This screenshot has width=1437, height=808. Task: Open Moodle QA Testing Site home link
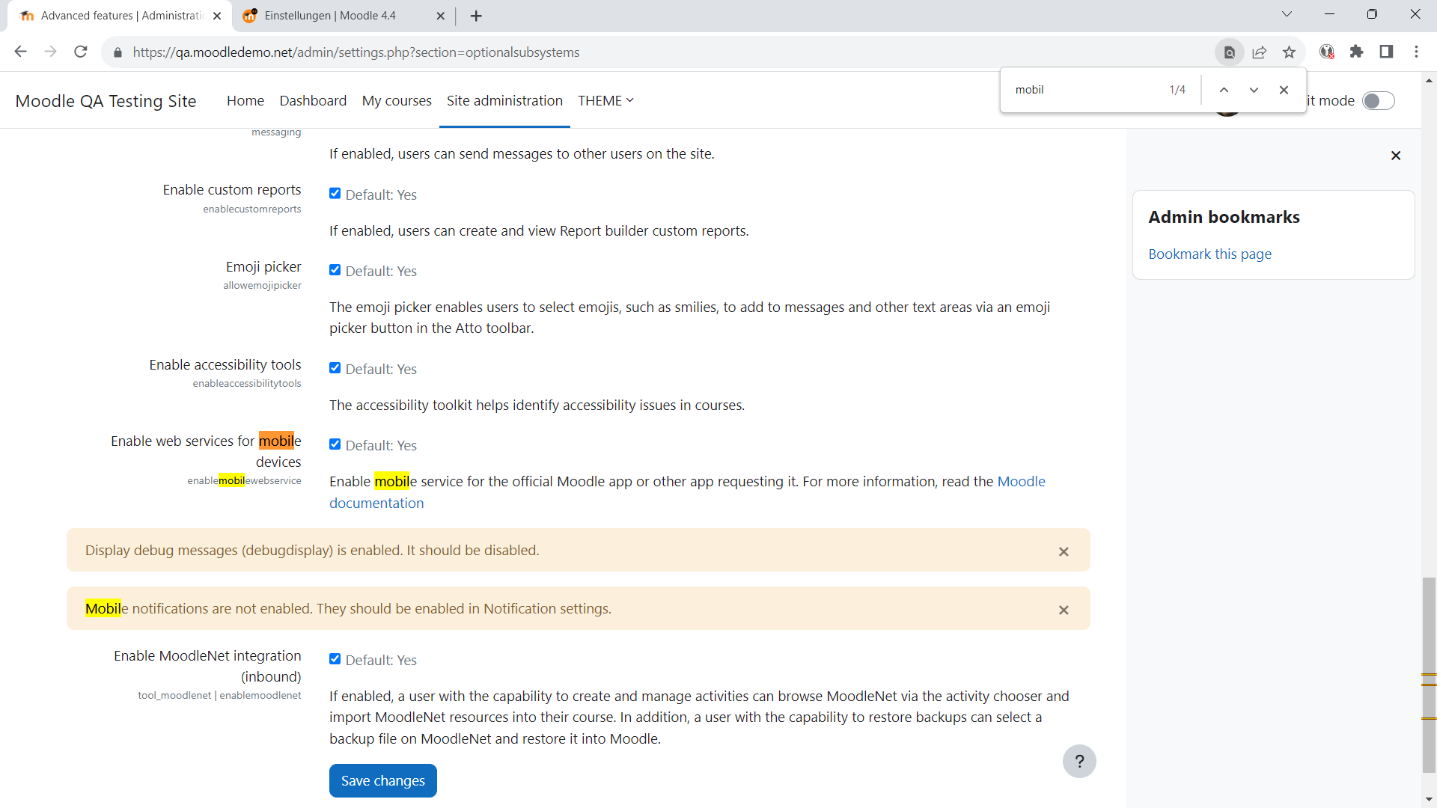click(106, 101)
